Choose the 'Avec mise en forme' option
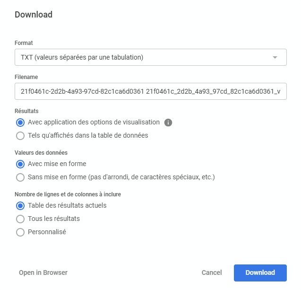The height and width of the screenshot is (290, 301). coord(20,164)
